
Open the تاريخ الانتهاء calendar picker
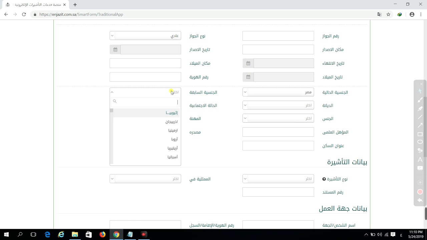248,63
